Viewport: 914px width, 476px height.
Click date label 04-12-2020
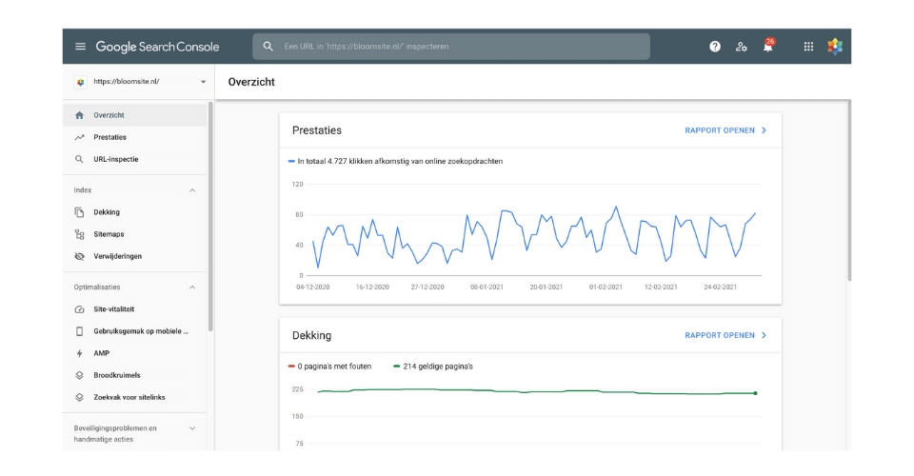[x=313, y=288]
